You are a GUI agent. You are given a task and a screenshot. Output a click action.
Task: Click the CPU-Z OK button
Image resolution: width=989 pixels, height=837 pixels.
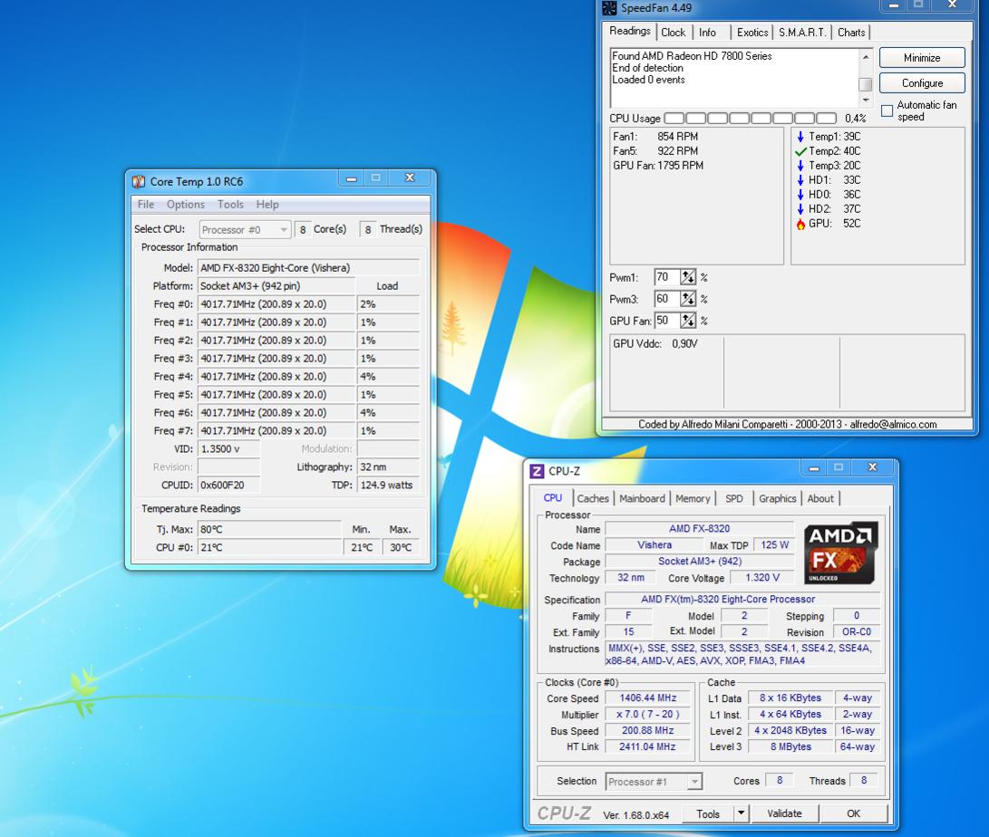pos(853,813)
